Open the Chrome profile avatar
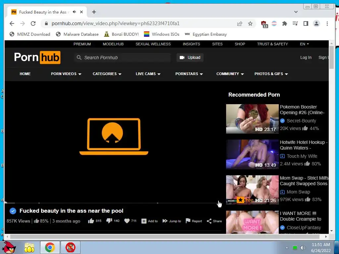 pos(316,23)
